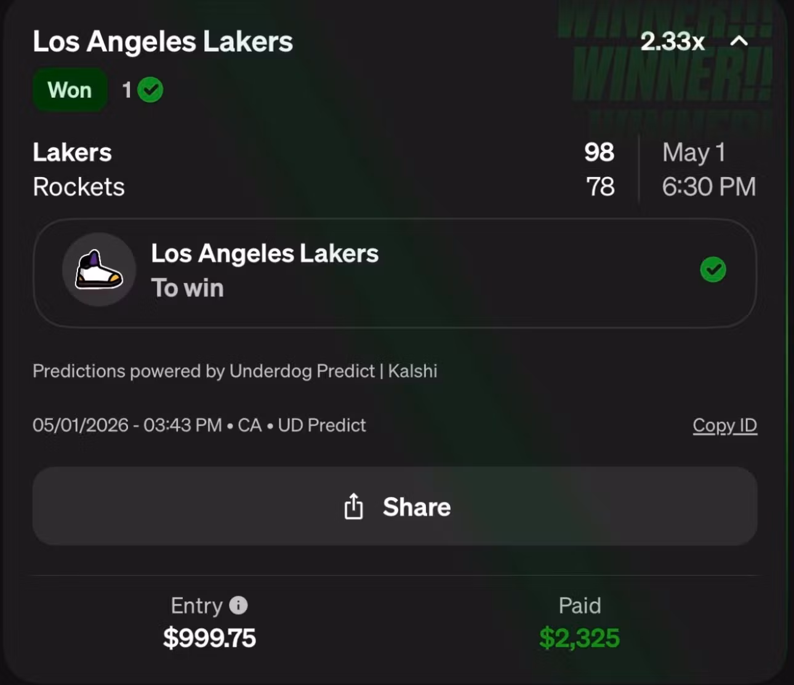Click the Copy ID link
Screen dimensions: 794x685
[x=724, y=426]
